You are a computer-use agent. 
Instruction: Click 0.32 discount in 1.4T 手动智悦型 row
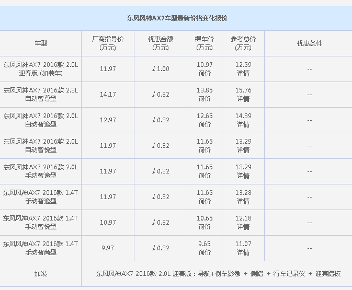(161, 222)
